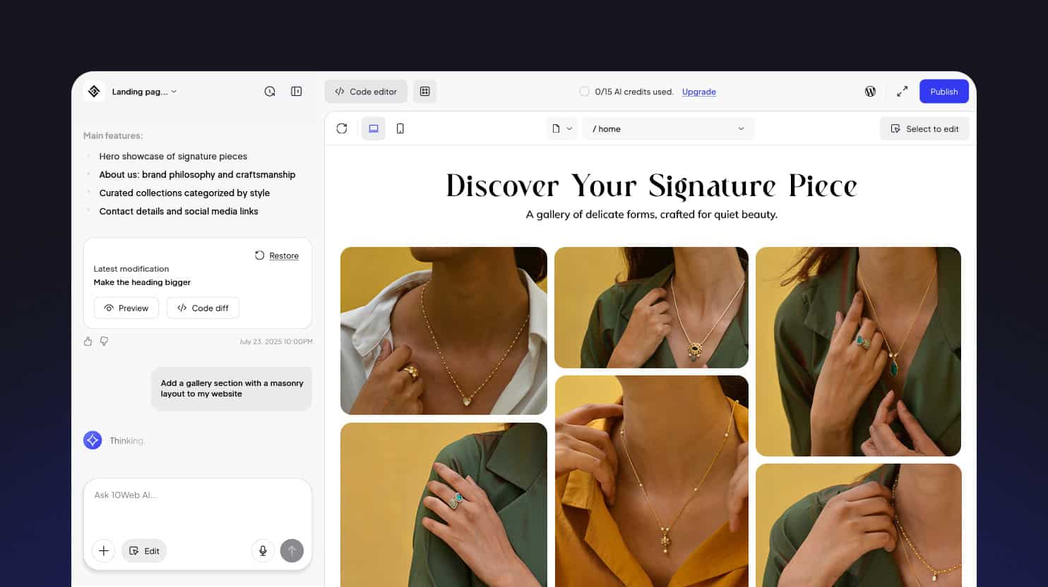Screen dimensions: 1048x587
Task: Toggle Edit mode in chat box
Action: 144,551
